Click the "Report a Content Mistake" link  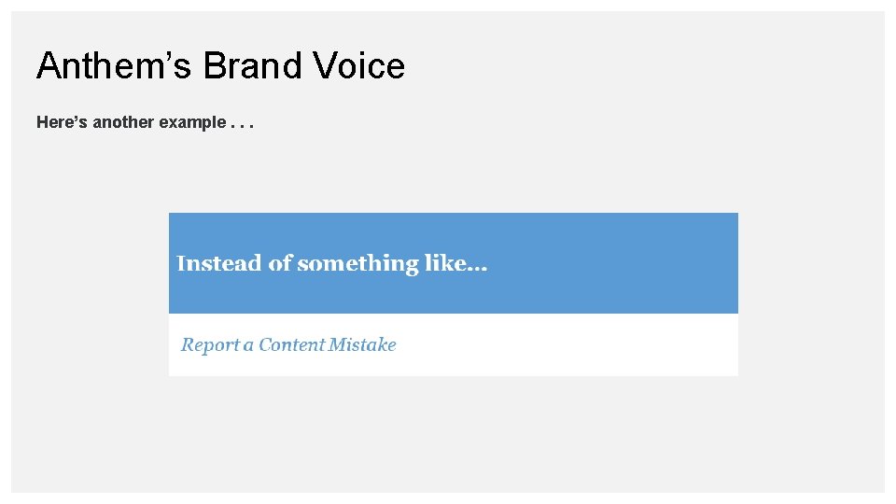[288, 345]
